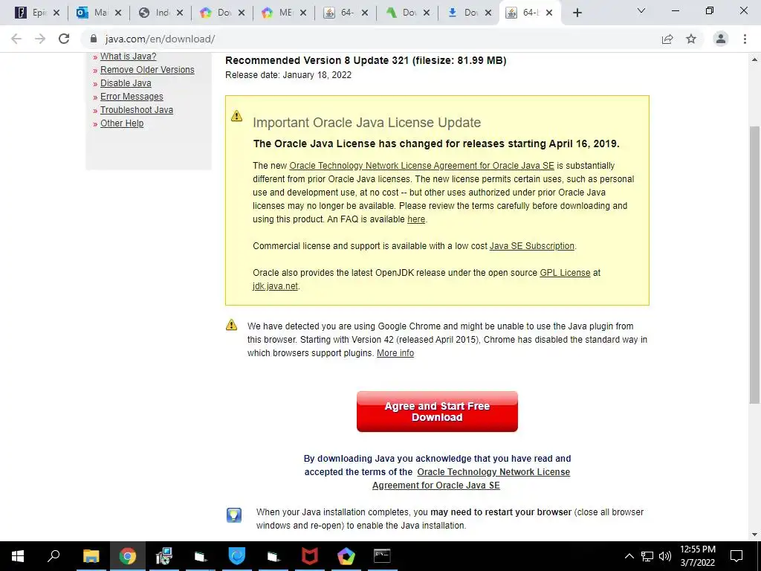Click the FAQ 'here' link

pyautogui.click(x=416, y=219)
